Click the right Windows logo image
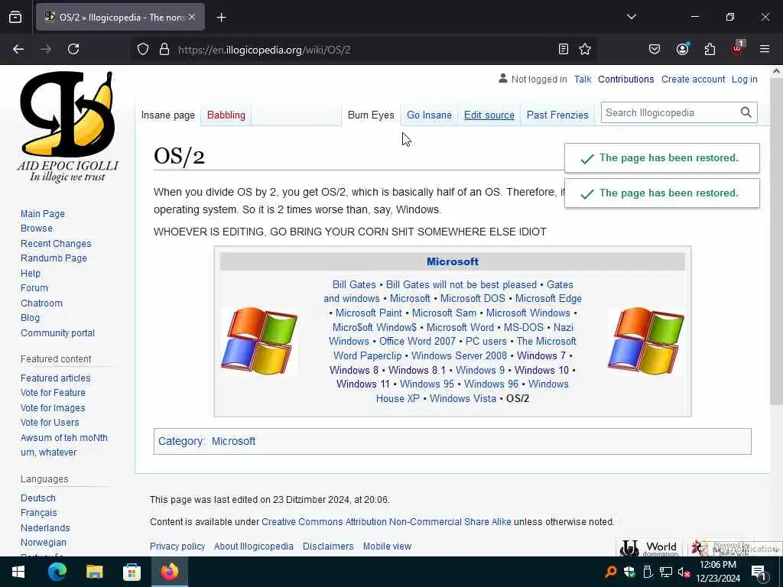783x587 pixels. pos(645,342)
